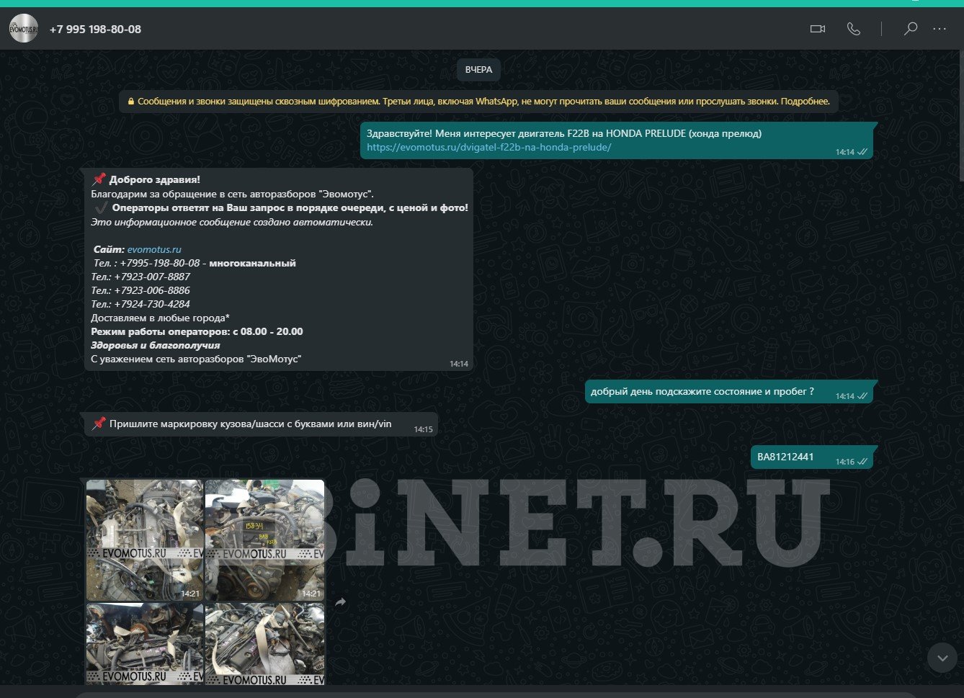This screenshot has width=964, height=698.
Task: Open third engine photo in the album
Action: [145, 643]
